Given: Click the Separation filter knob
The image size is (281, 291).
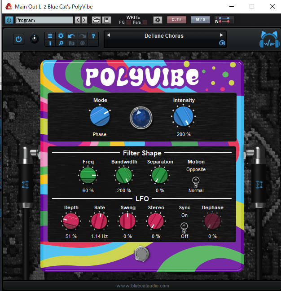Looking at the screenshot, I should point(160,175).
